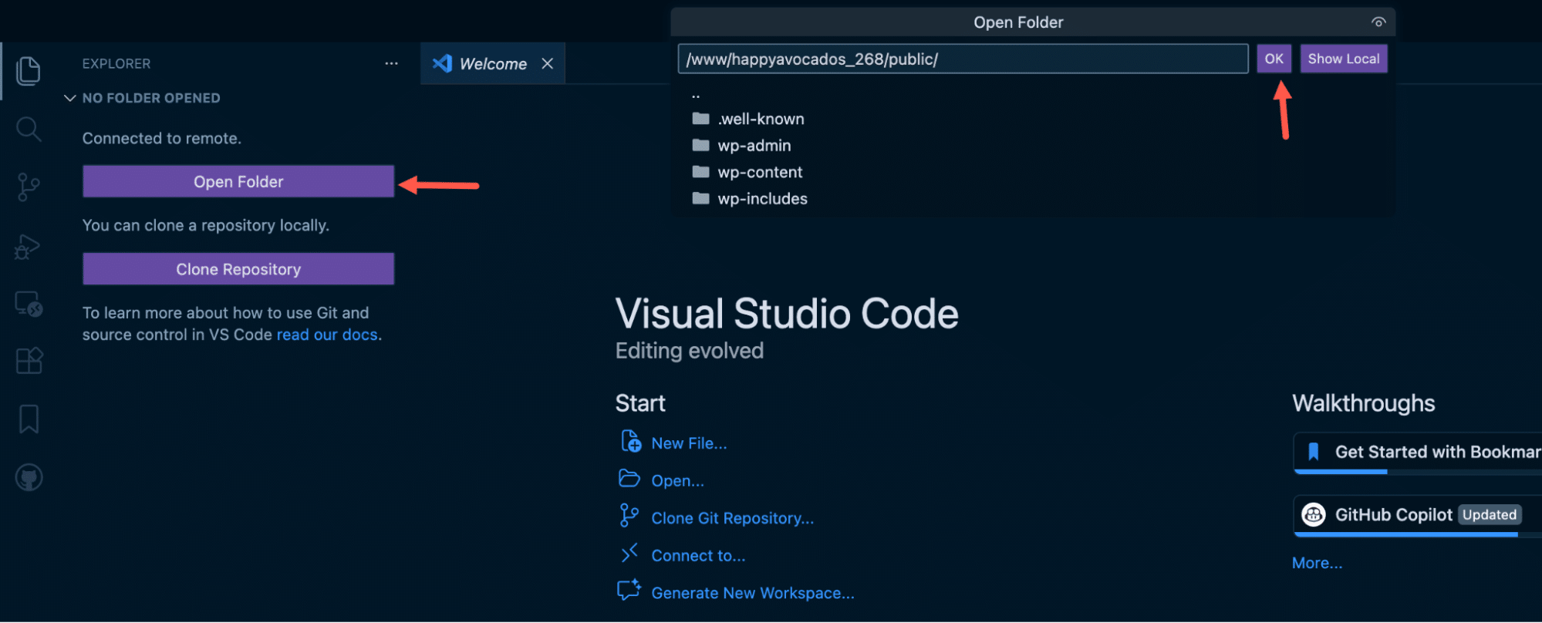This screenshot has height=623, width=1542.
Task: Close the Welcome tab
Action: tap(548, 64)
